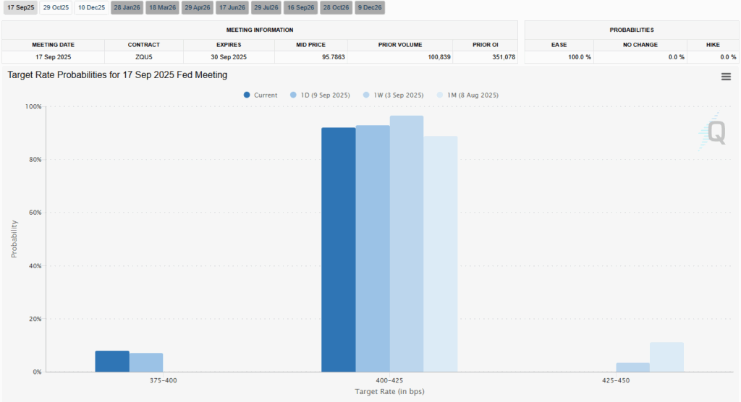Click the Current bar for 375-400 rate

(x=112, y=362)
